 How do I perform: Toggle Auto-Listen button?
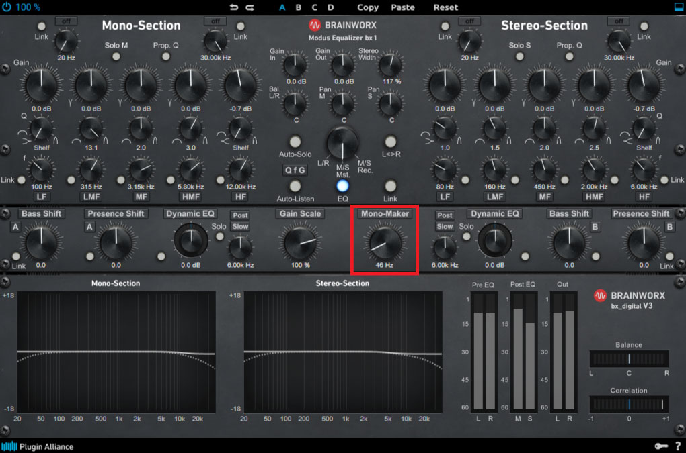[x=295, y=186]
